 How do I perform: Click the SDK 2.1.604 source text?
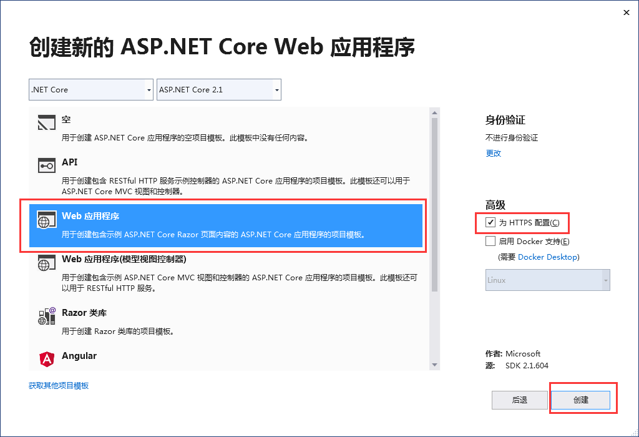pyautogui.click(x=527, y=366)
